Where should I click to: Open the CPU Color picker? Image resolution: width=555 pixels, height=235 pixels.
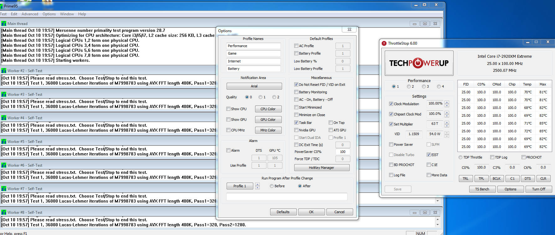(268, 109)
